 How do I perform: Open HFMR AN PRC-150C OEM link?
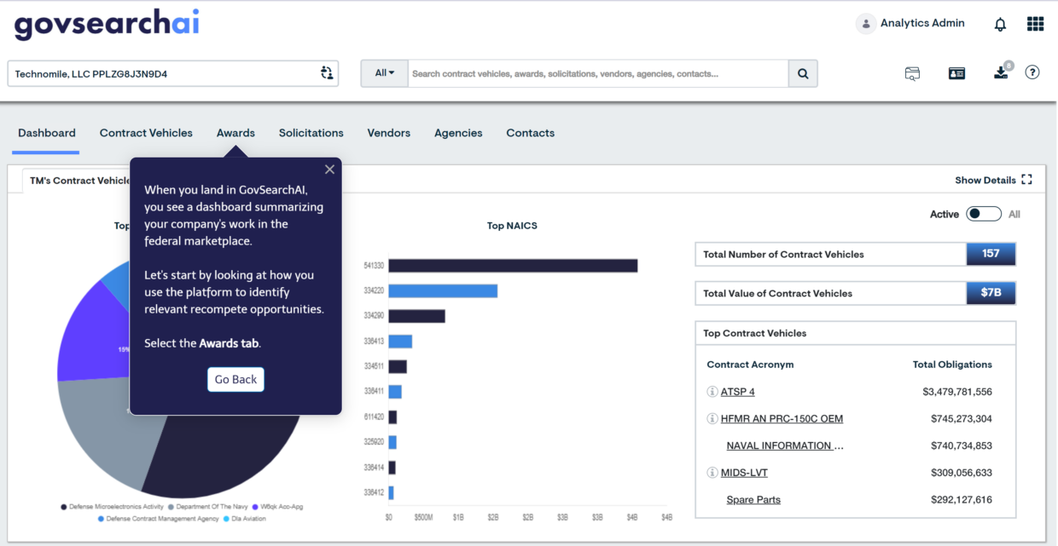[x=782, y=418]
